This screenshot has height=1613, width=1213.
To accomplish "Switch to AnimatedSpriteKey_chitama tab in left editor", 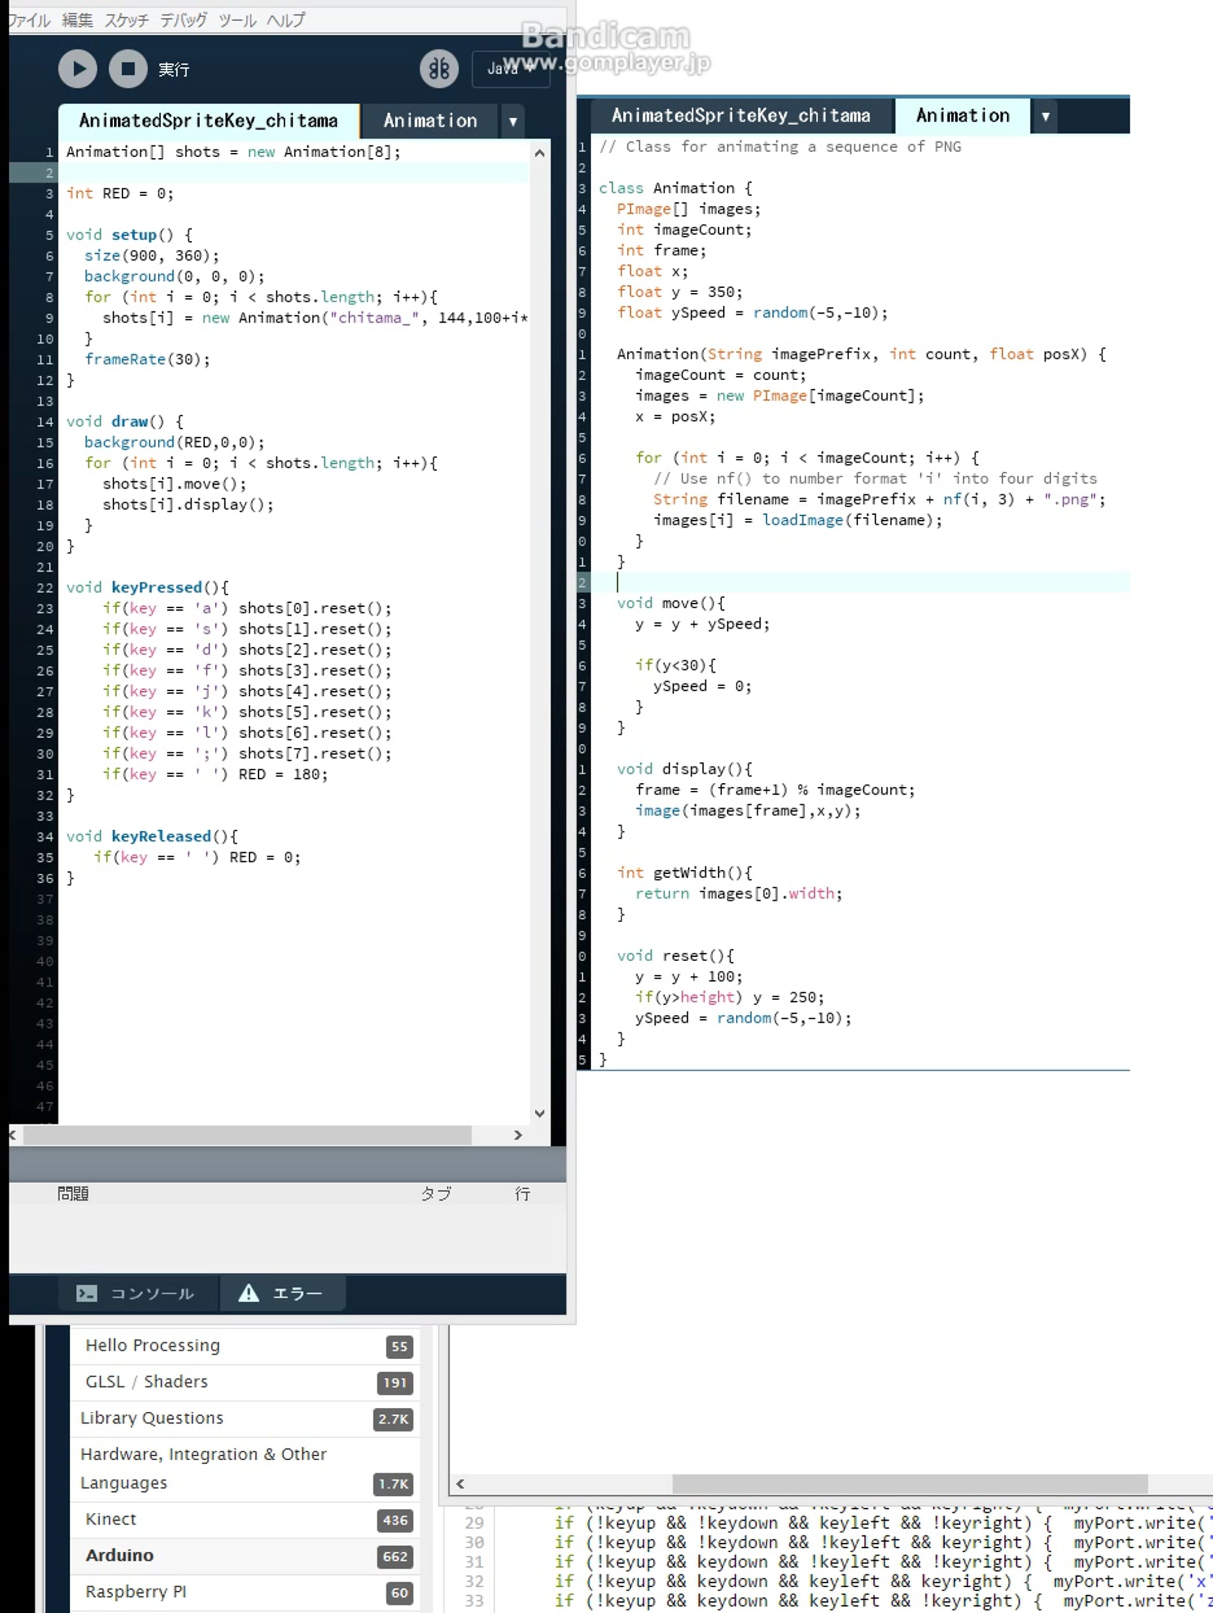I will [208, 121].
